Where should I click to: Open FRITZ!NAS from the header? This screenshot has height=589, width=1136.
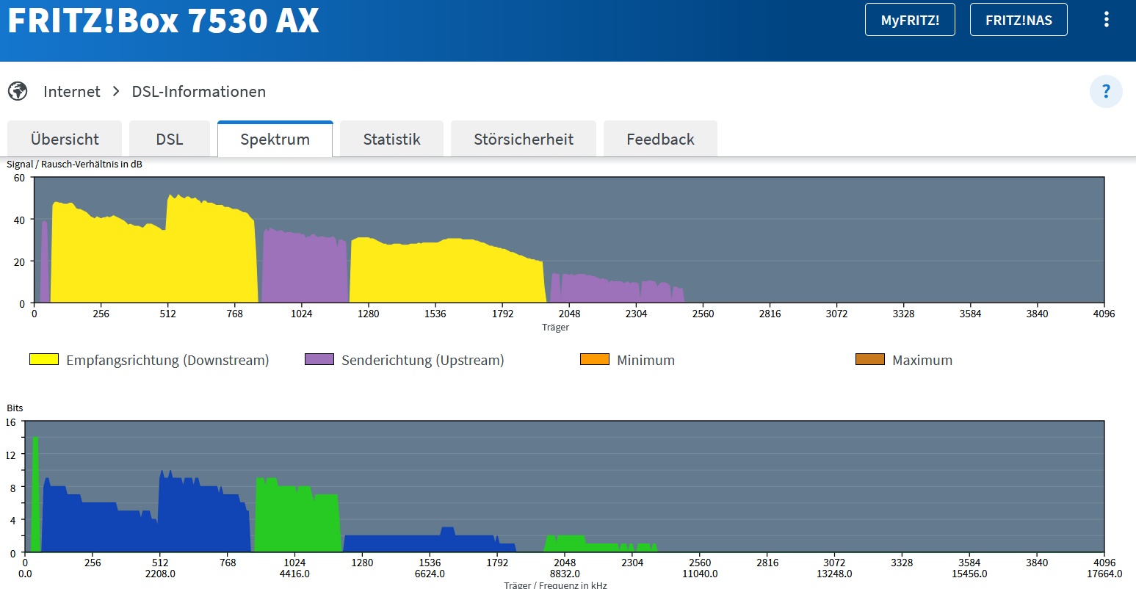tap(1019, 20)
